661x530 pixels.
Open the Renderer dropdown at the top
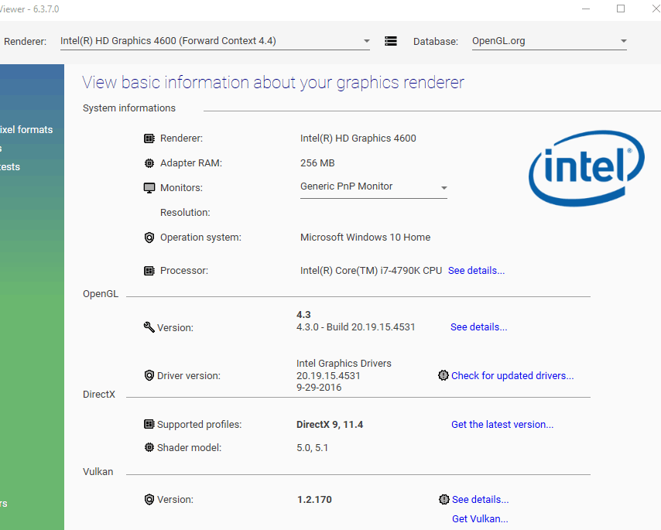(215, 41)
